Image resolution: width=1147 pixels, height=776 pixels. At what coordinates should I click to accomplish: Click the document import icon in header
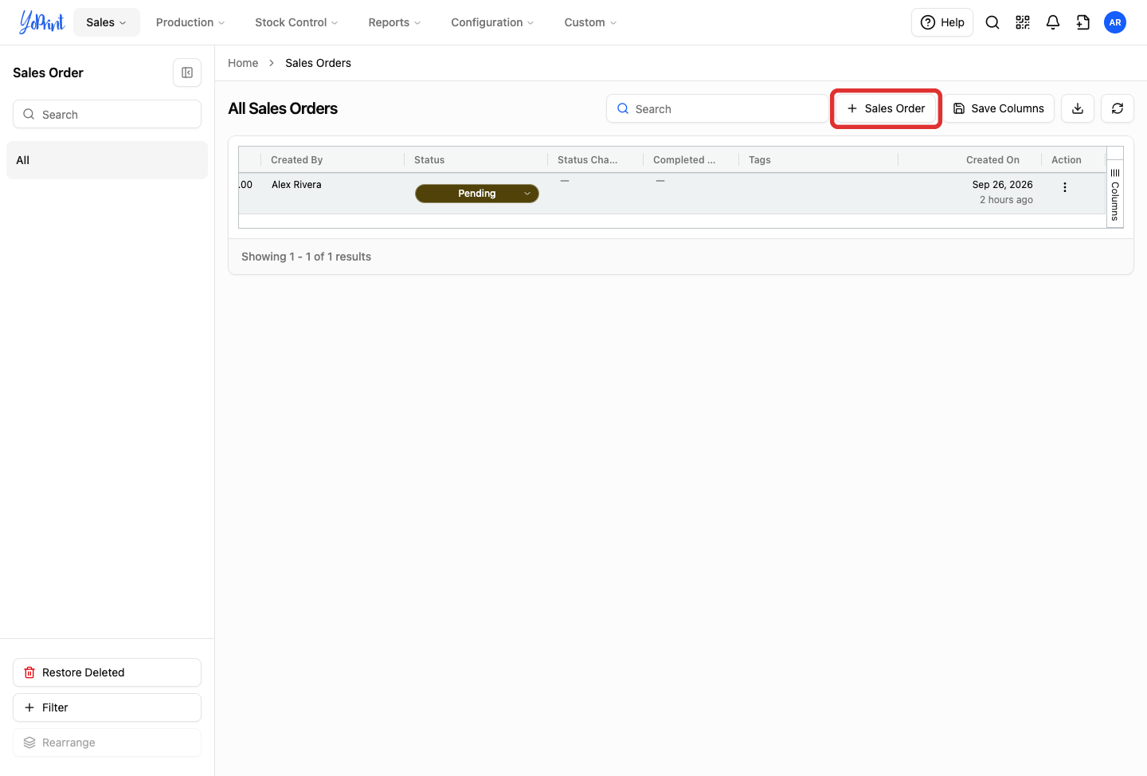pyautogui.click(x=1083, y=22)
